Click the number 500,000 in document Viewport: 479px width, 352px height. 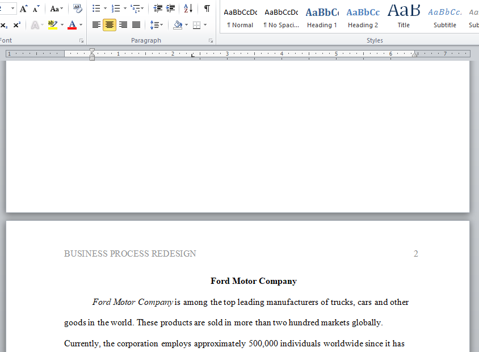(263, 343)
